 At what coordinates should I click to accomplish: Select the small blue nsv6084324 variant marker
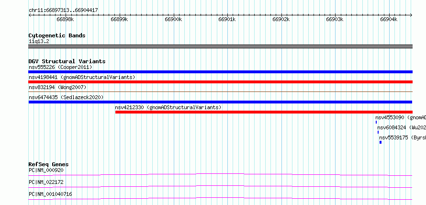(378, 132)
